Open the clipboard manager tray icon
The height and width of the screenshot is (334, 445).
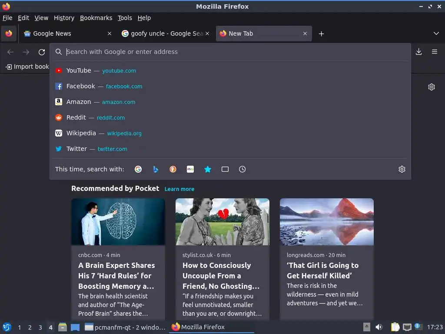395,327
